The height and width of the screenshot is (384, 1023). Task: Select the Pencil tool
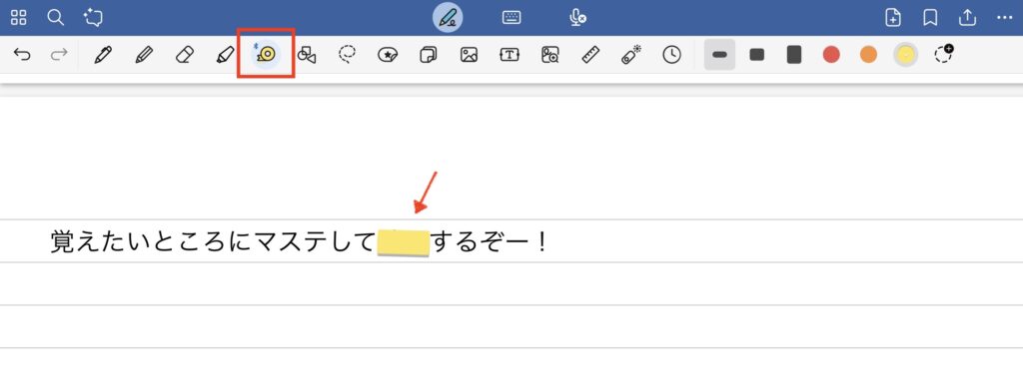144,55
